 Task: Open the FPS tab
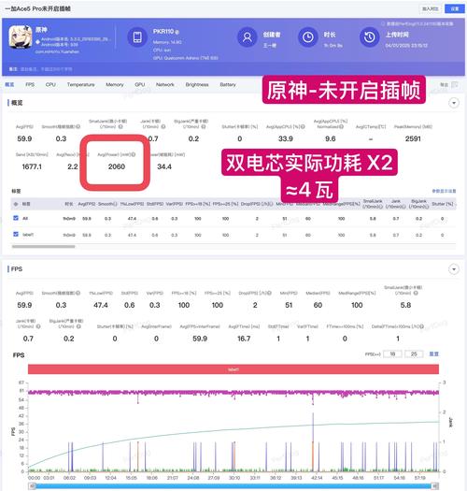pyautogui.click(x=30, y=84)
